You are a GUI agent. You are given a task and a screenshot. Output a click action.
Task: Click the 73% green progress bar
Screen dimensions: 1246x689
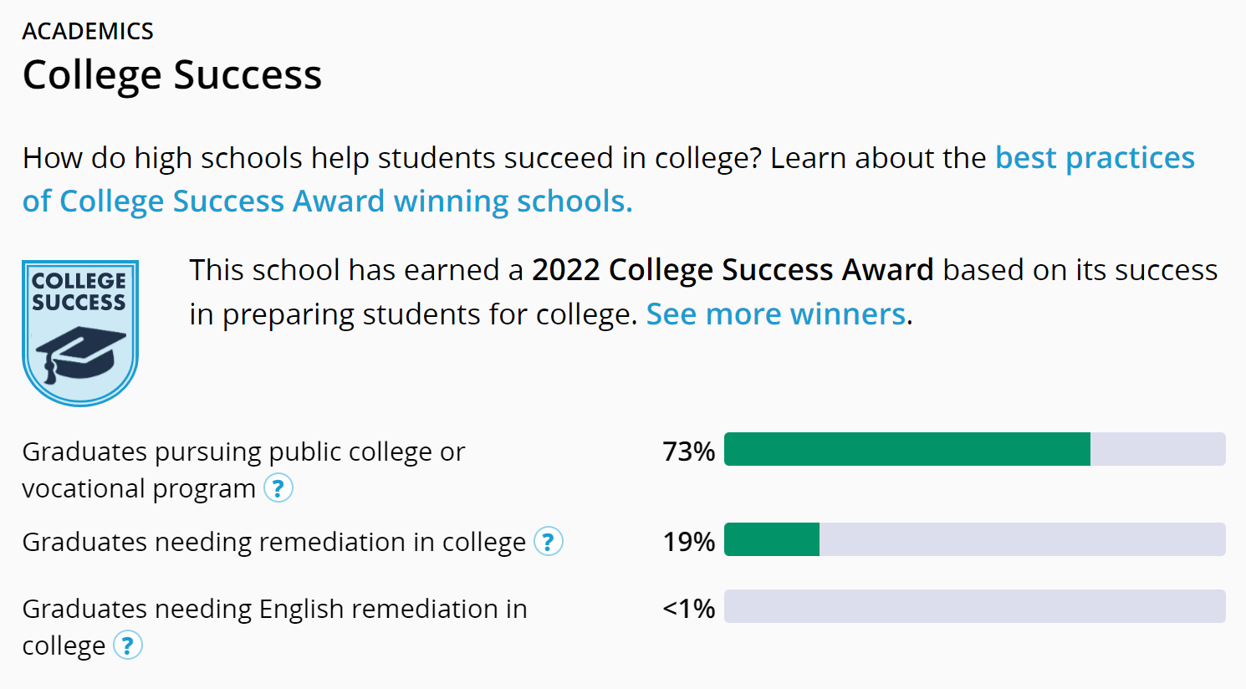[906, 449]
